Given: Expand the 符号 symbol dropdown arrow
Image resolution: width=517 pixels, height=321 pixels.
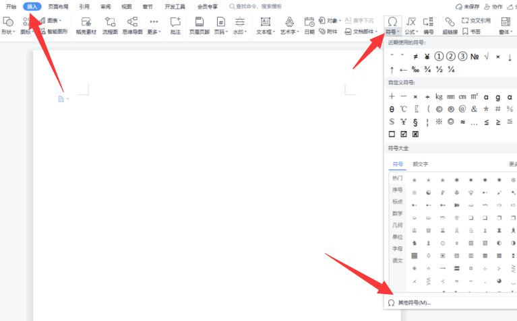Looking at the screenshot, I should (x=399, y=32).
